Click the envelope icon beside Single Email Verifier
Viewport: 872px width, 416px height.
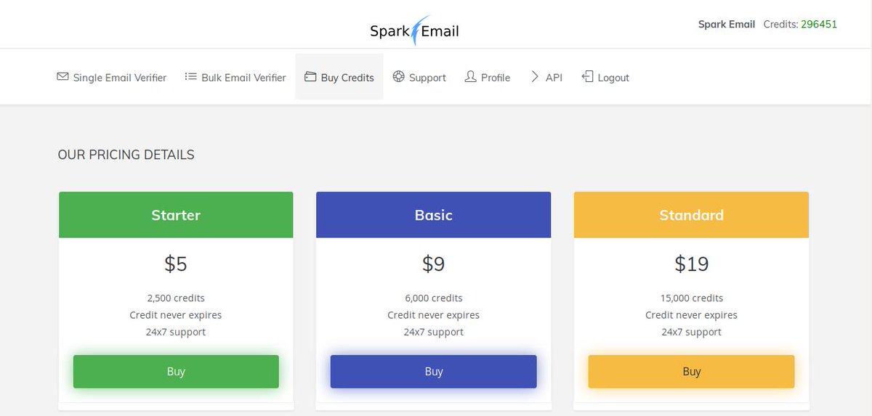point(62,76)
